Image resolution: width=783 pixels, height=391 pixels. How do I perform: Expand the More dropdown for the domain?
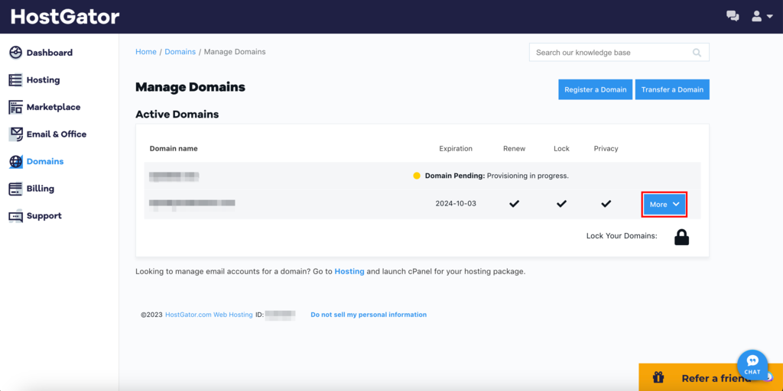coord(664,205)
